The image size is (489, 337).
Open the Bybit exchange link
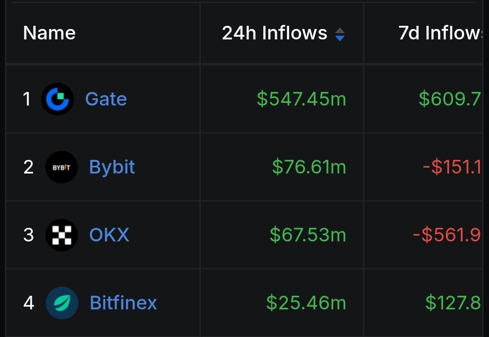click(112, 168)
